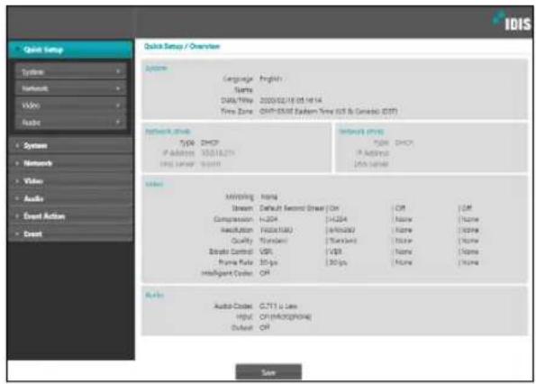Expand the main Video section
Image resolution: width=536 pixels, height=384 pixels.
tap(70, 181)
